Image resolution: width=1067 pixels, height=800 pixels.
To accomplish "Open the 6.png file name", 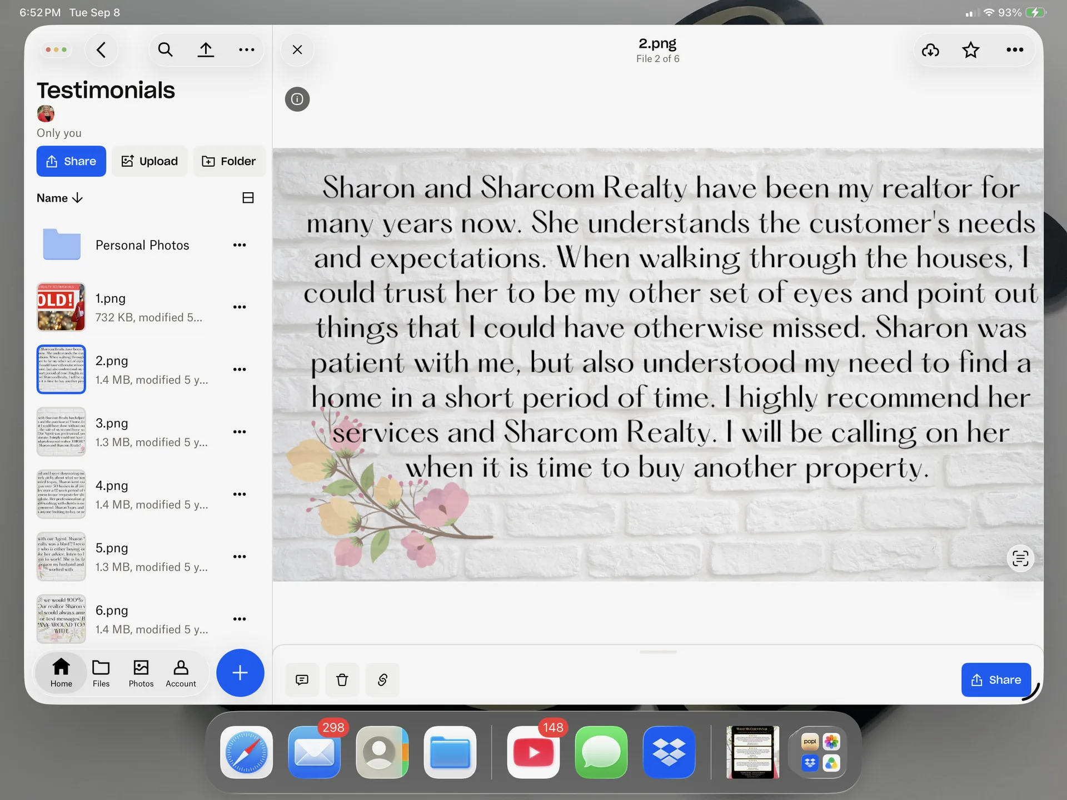I will pos(112,610).
